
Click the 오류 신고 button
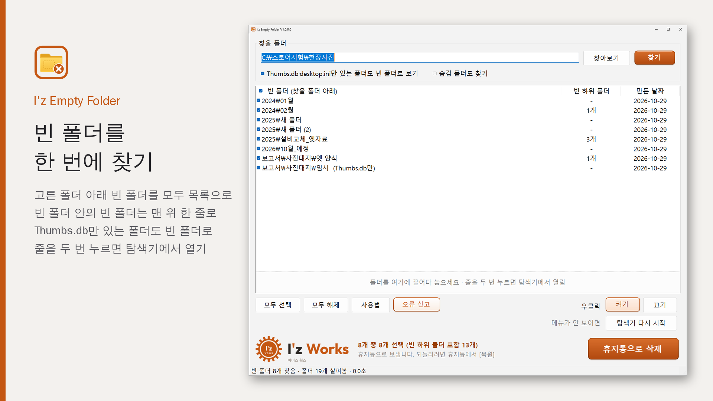416,304
